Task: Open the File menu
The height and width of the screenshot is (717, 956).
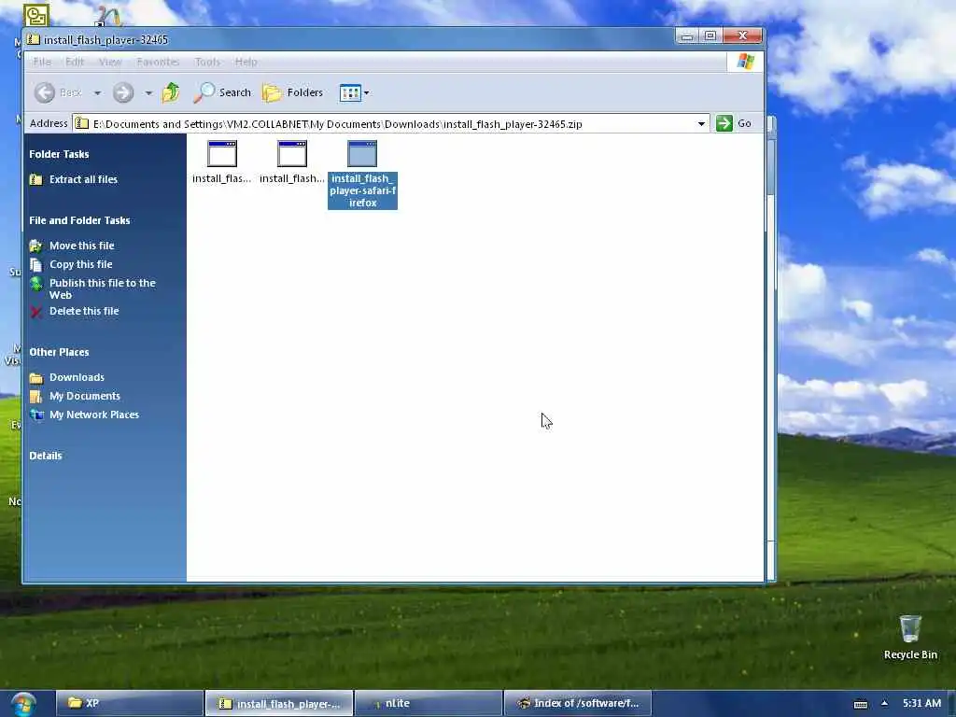Action: 42,62
